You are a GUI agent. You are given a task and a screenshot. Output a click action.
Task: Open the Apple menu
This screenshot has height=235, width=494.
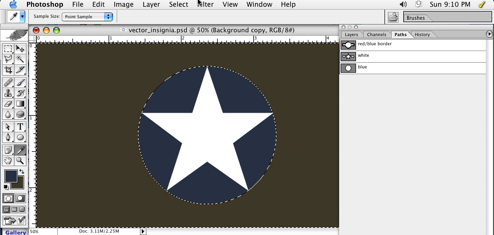(13, 4)
